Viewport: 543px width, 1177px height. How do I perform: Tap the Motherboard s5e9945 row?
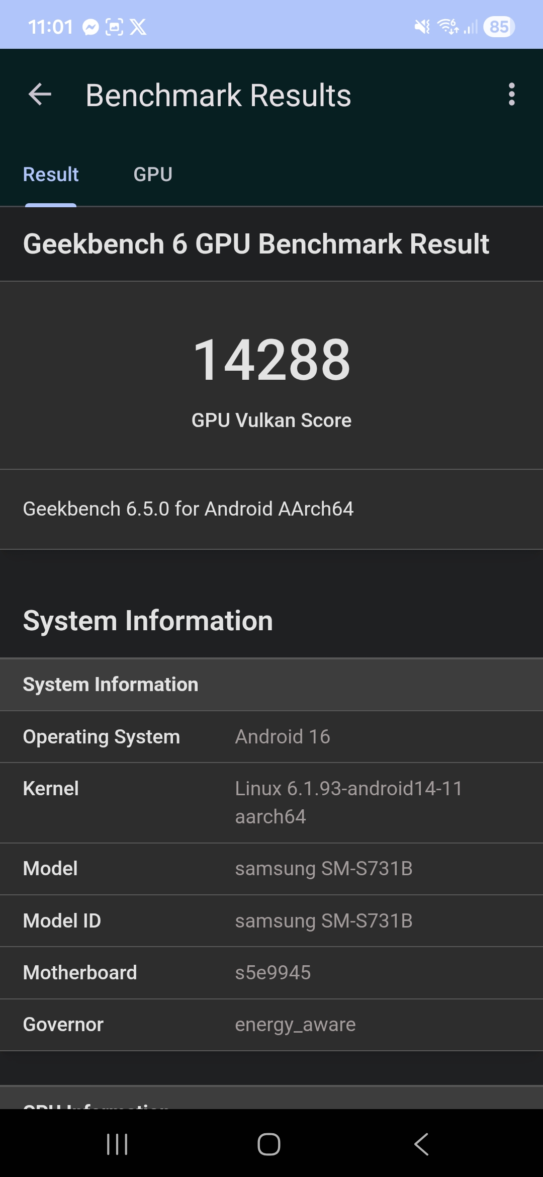pyautogui.click(x=271, y=973)
